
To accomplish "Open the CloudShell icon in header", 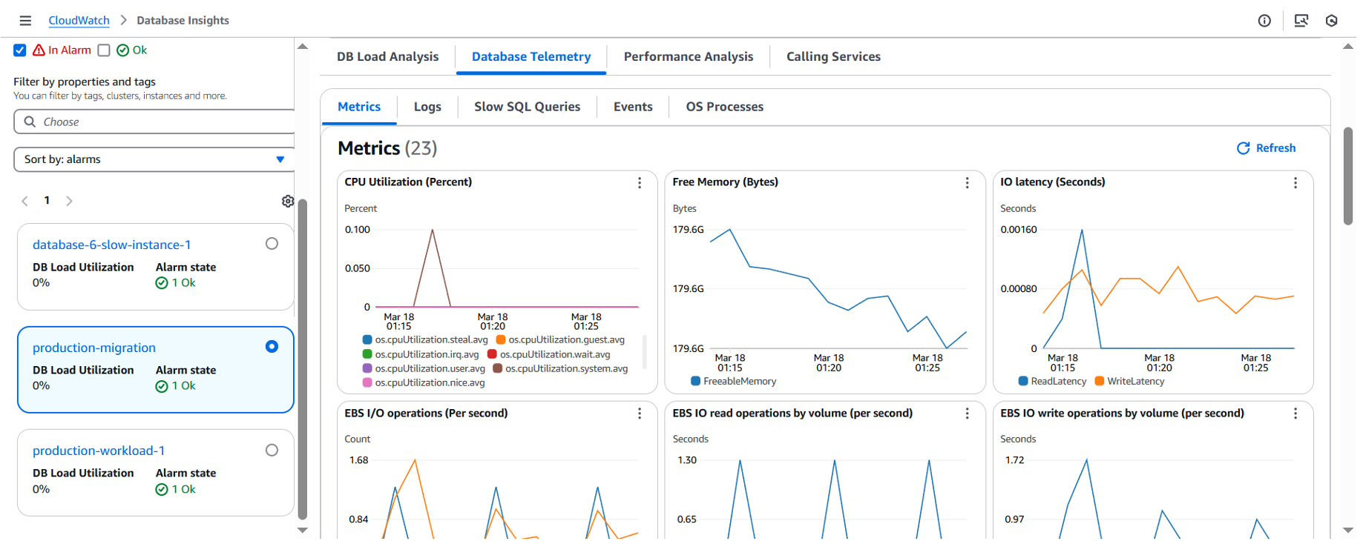I will pos(1301,21).
